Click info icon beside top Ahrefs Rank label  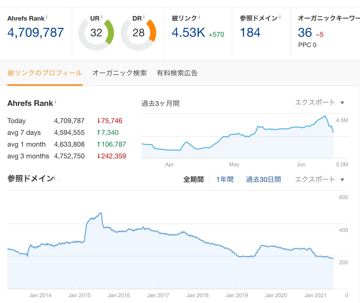tap(47, 17)
